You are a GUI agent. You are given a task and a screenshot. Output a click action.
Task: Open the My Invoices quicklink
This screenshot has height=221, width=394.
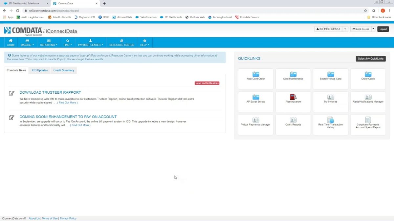point(330,101)
